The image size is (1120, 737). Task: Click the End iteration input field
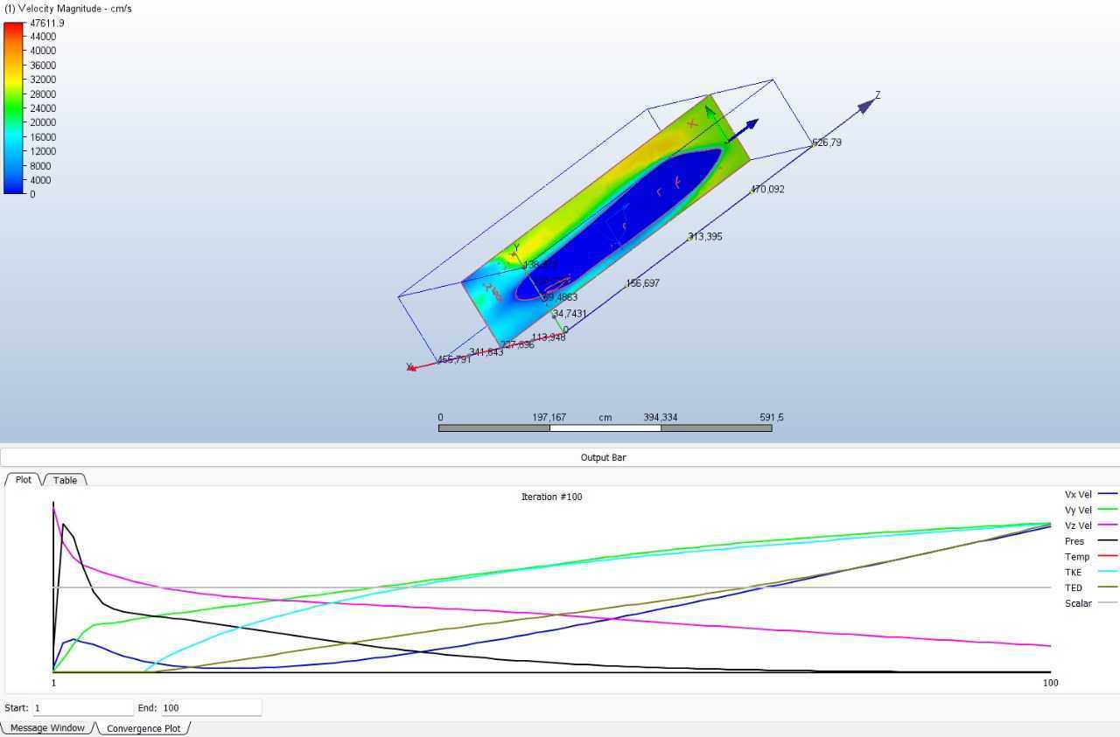coord(211,707)
